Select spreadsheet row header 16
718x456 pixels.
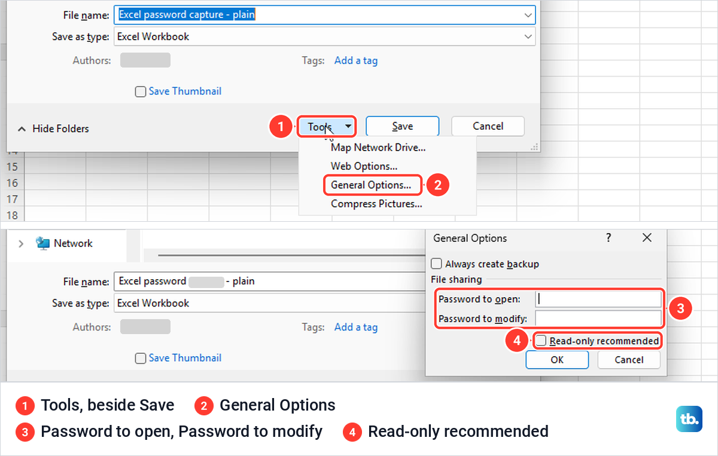(x=11, y=183)
